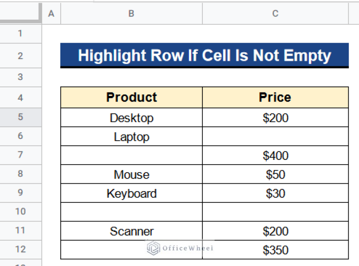Screen dimensions: 359x266
Task: Select row 10 header
Action: (x=21, y=211)
